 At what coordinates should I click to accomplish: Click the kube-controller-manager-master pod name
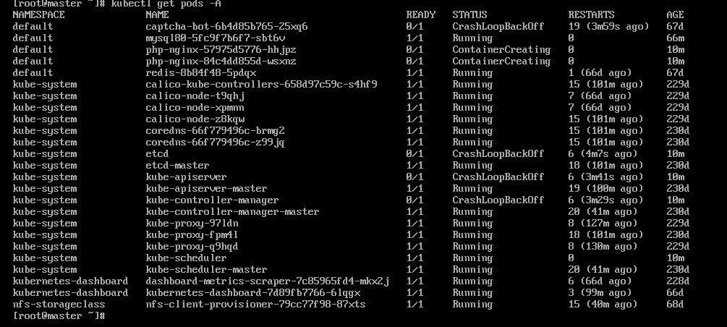pyautogui.click(x=232, y=211)
